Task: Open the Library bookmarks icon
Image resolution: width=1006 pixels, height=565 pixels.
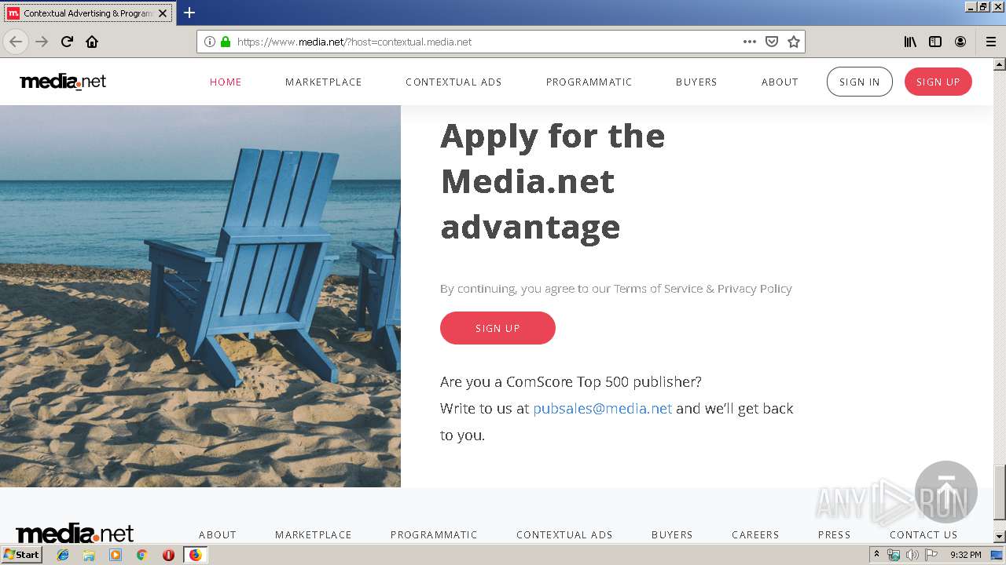Action: [x=910, y=42]
